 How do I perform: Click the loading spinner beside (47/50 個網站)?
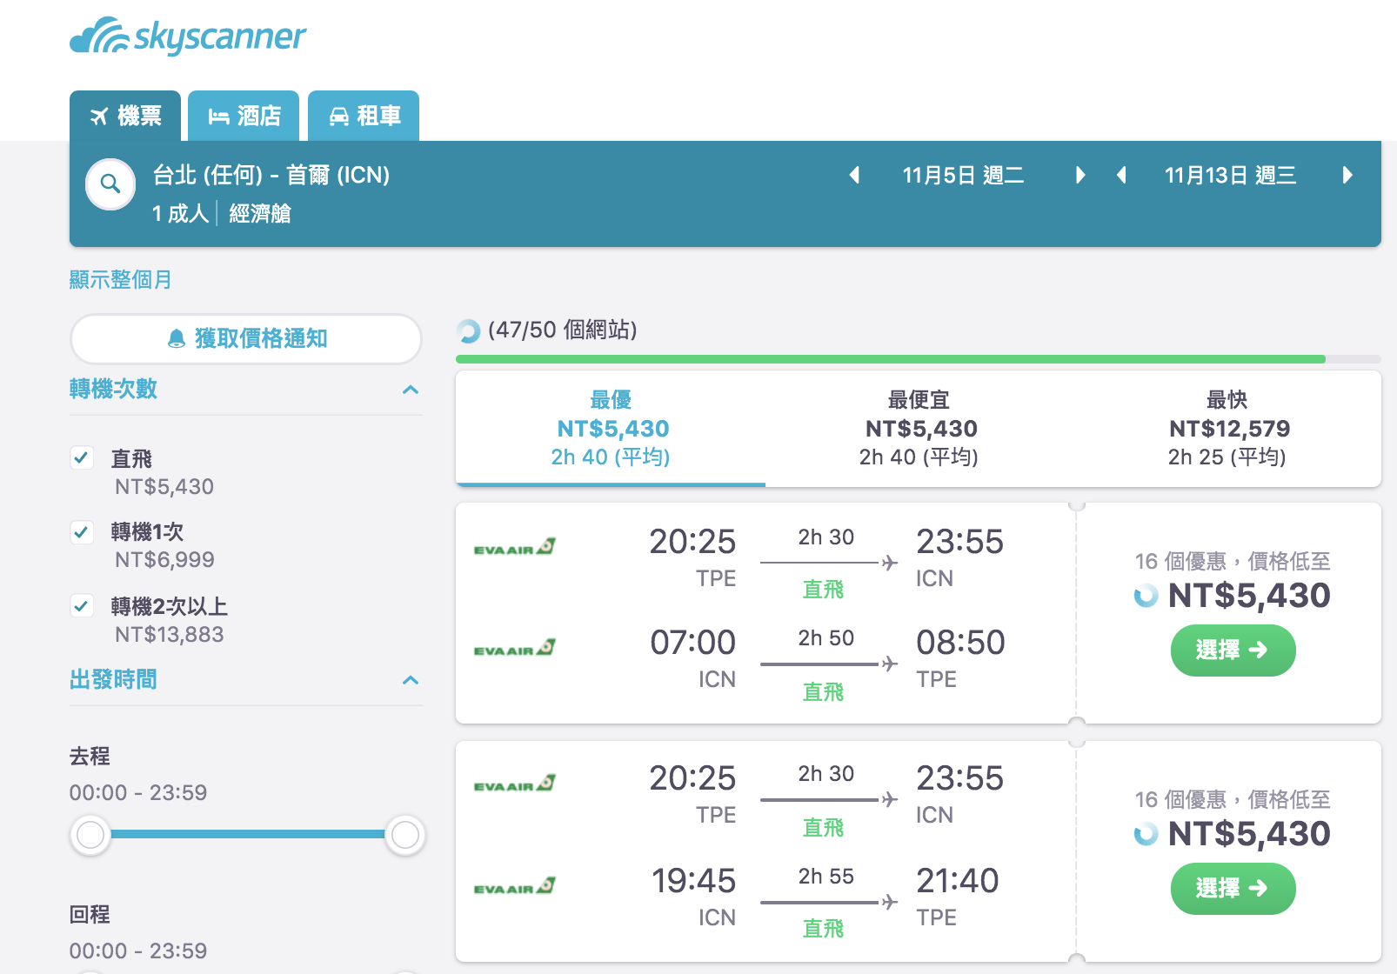469,330
